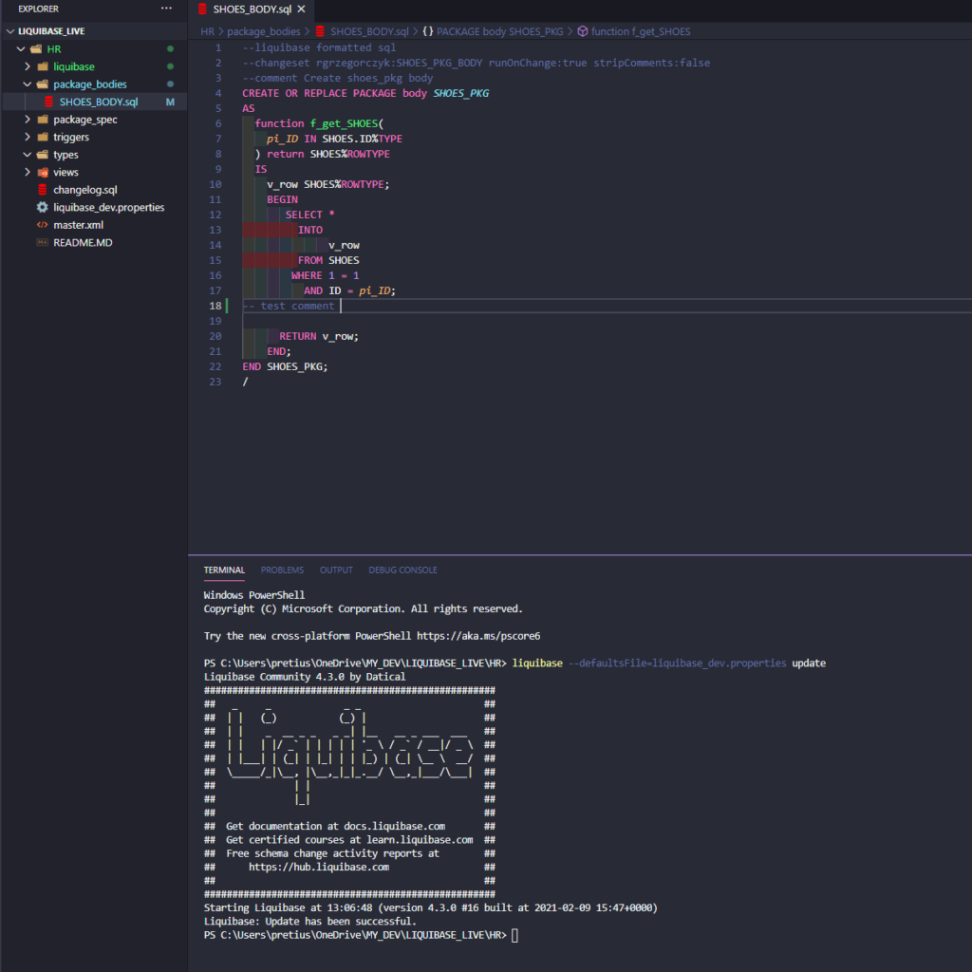This screenshot has height=972, width=972.
Task: Expand the views folder chevron
Action: [x=28, y=173]
